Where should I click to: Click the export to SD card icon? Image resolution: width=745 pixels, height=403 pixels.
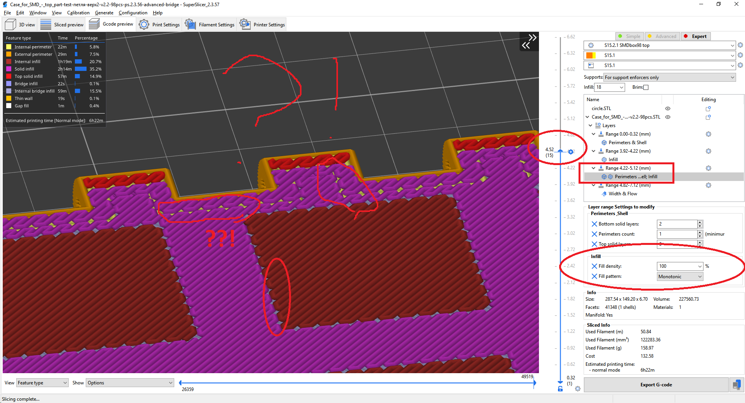pyautogui.click(x=737, y=384)
